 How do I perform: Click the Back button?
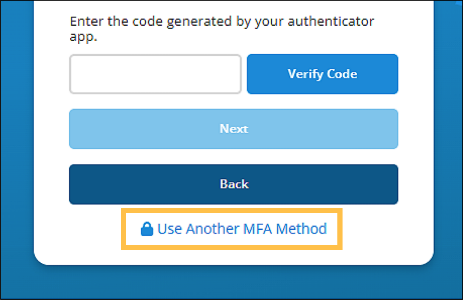234,184
